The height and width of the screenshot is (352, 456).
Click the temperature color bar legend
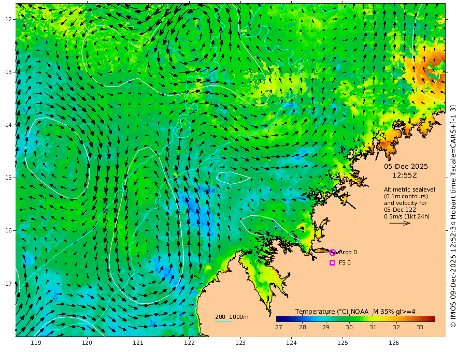pyautogui.click(x=355, y=319)
